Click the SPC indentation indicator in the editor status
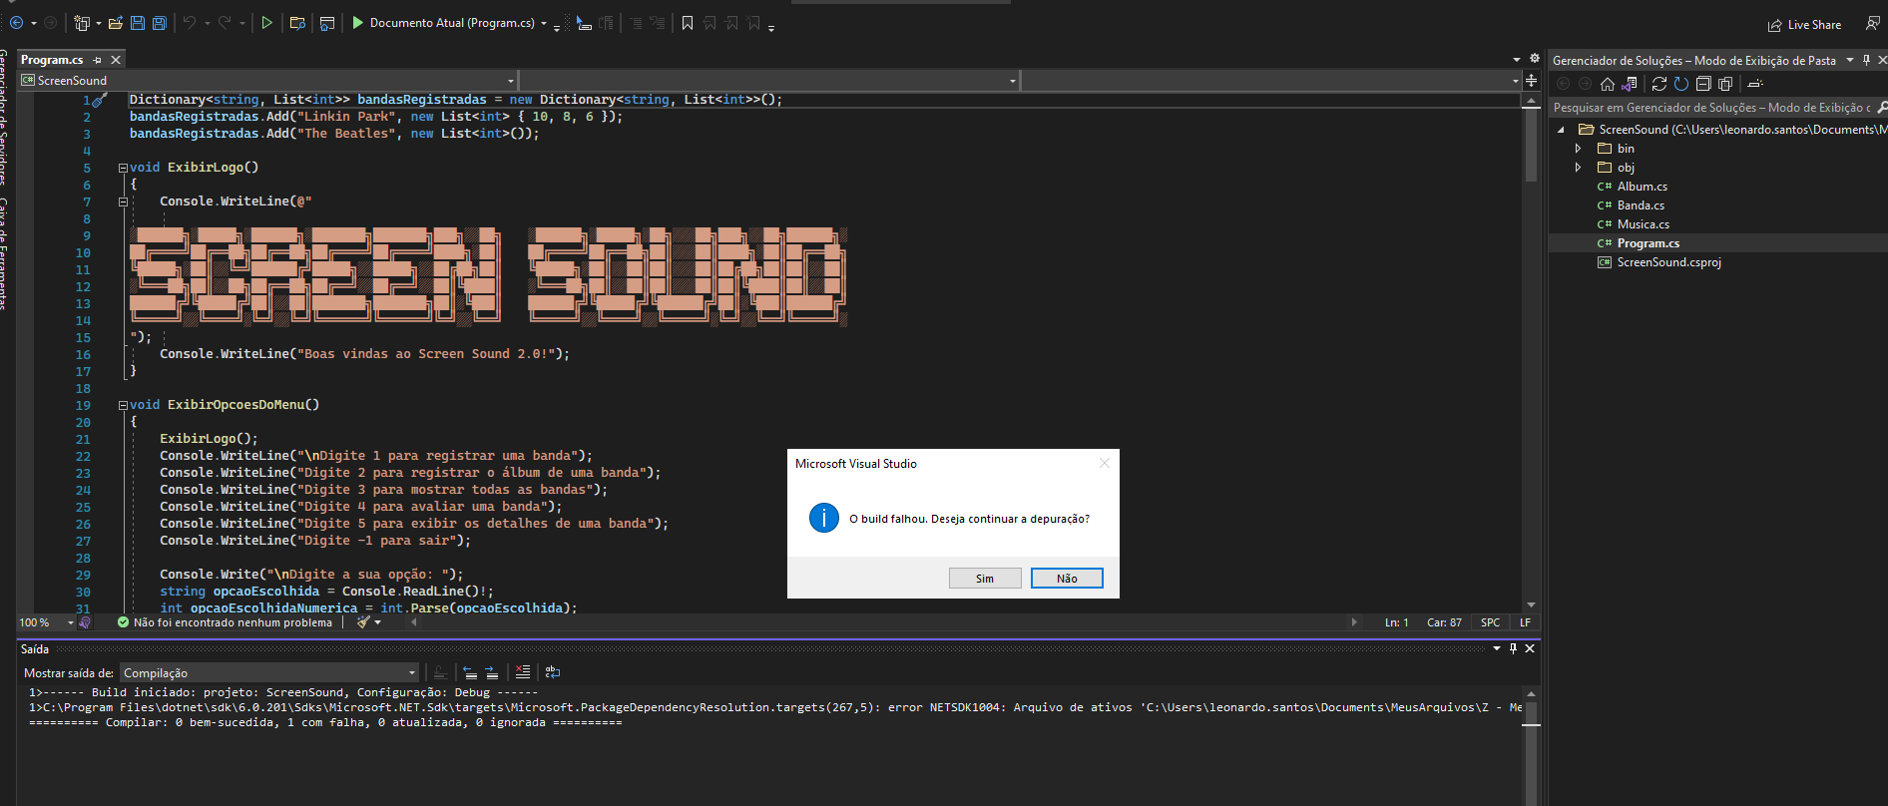 (1490, 622)
